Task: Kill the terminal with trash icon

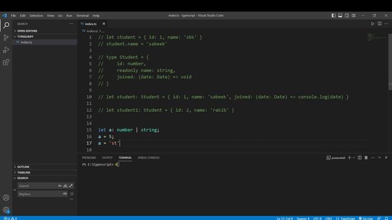Action: (x=366, y=158)
